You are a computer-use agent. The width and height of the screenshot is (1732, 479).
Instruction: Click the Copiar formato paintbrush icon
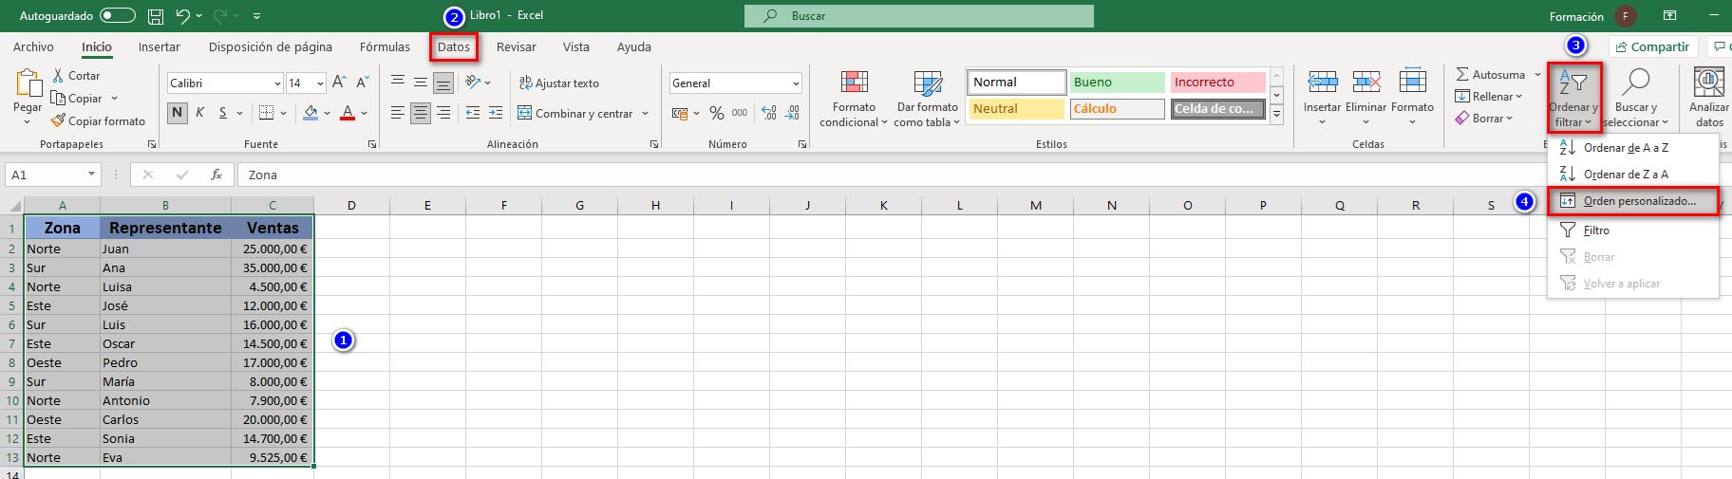tap(58, 120)
